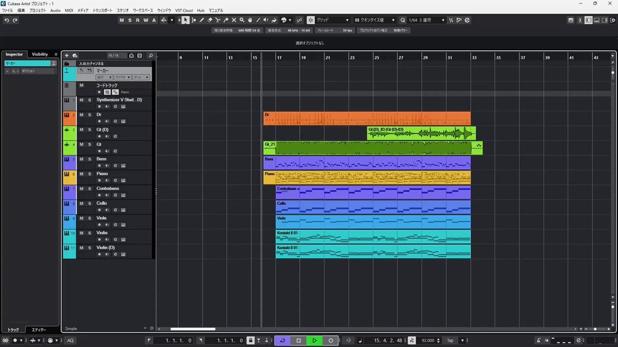Open the track search magnifier
The width and height of the screenshot is (618, 347).
tap(150, 56)
